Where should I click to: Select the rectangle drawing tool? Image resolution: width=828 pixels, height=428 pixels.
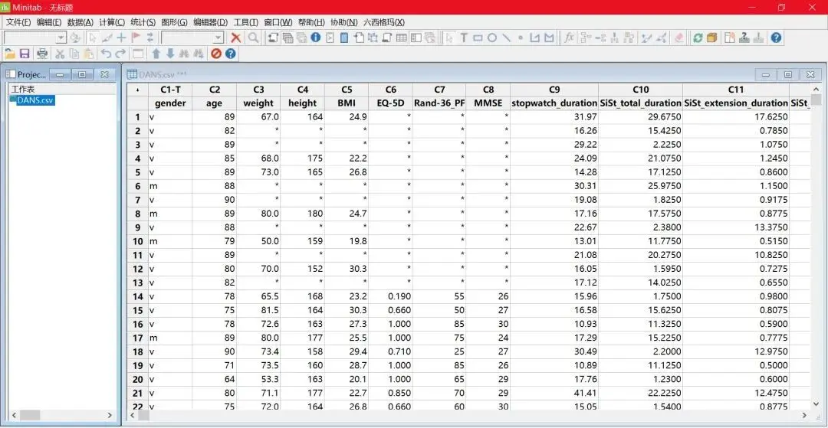point(478,38)
